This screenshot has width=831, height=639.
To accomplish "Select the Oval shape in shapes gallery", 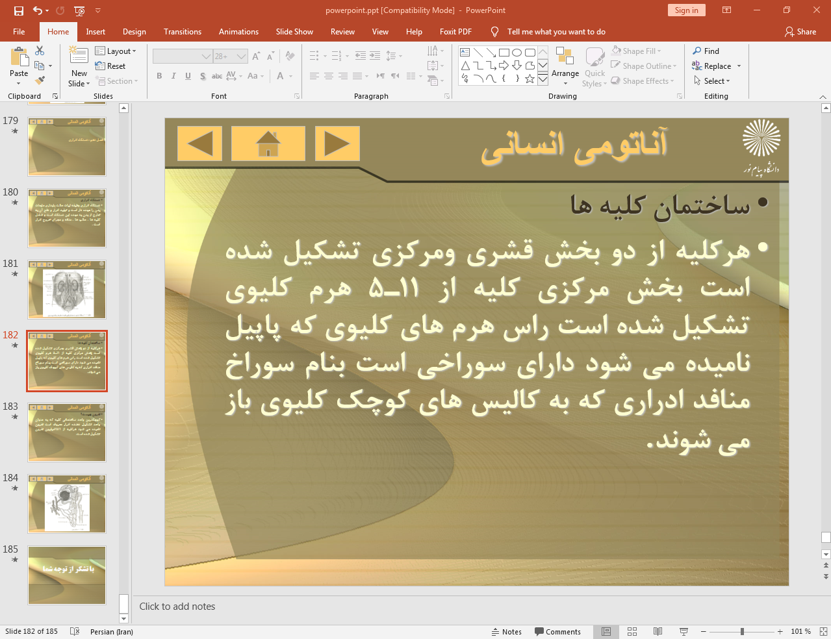I will (x=517, y=53).
